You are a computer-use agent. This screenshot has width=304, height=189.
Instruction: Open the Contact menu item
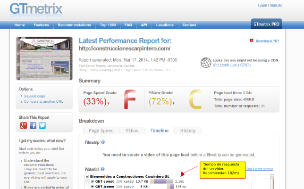(189, 25)
